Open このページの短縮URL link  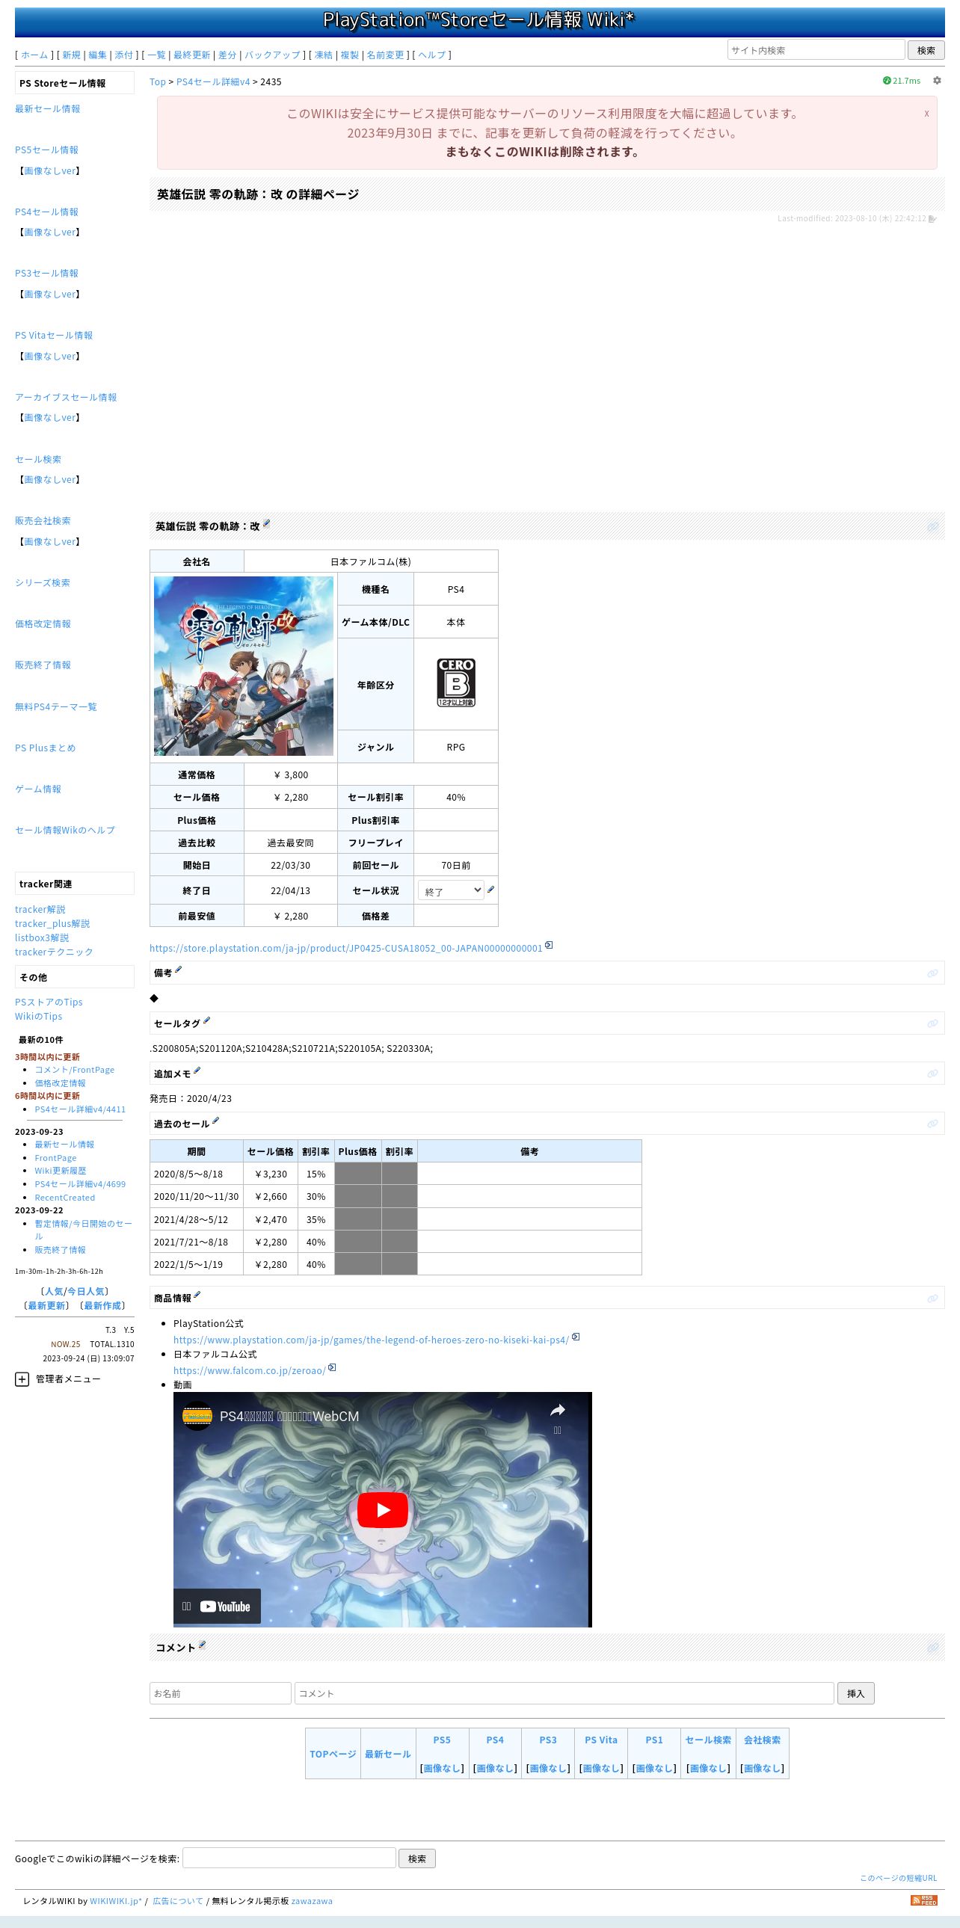[898, 1878]
